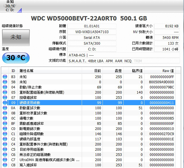The image size is (184, 168).
Task: Click ID cell C7 in the UltraDMA row
Action: 13,160
